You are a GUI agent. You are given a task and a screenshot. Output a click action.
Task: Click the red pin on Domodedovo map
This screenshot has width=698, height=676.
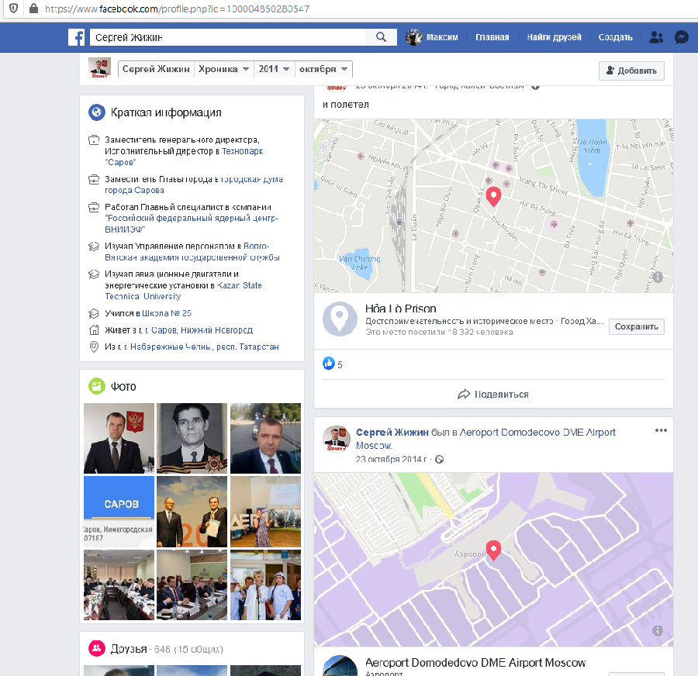pos(492,550)
